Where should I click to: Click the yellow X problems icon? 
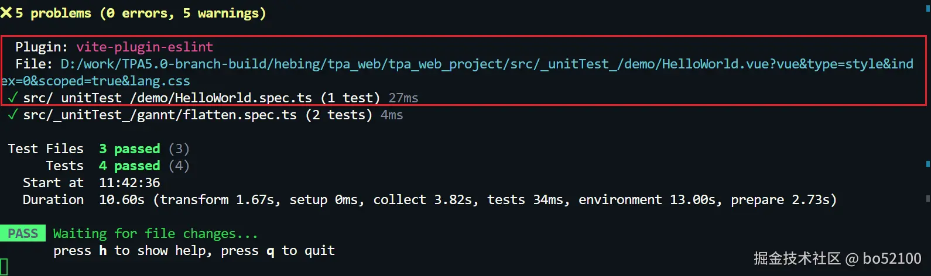point(6,13)
